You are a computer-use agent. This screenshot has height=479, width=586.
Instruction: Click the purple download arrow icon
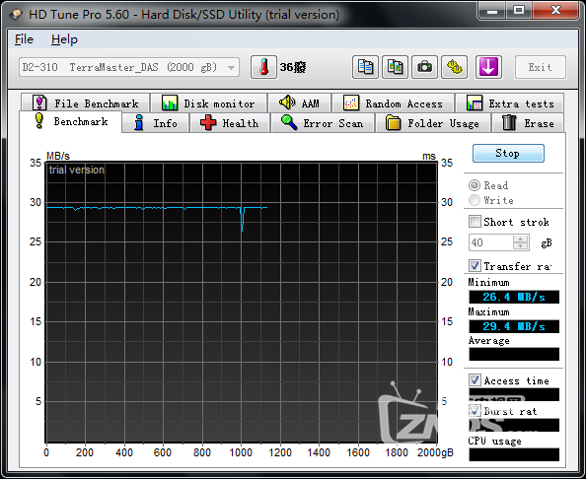pyautogui.click(x=488, y=67)
